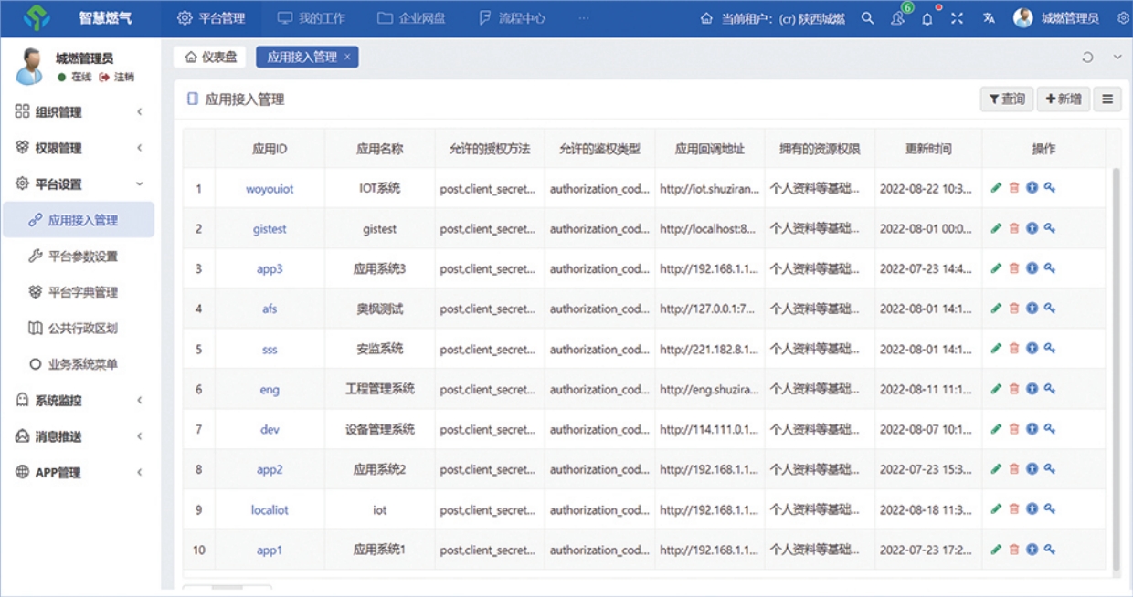Switch language with translate icon

point(989,18)
